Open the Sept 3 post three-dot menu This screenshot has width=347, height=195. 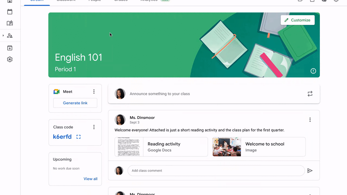(x=310, y=120)
